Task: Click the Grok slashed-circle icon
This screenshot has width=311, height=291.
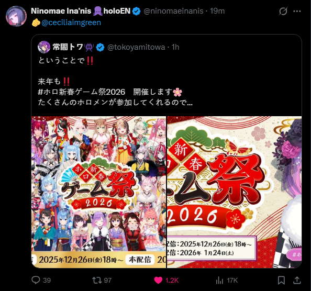Action: pyautogui.click(x=283, y=12)
